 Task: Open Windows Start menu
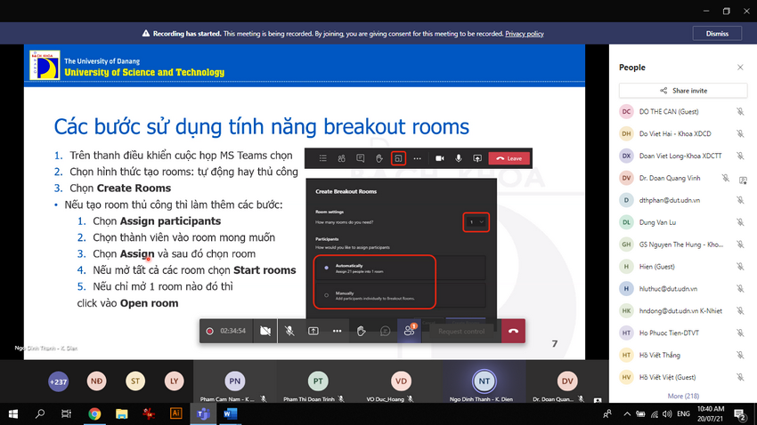click(13, 414)
